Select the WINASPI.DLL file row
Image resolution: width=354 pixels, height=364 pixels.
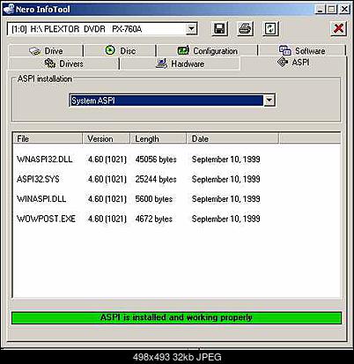point(176,199)
